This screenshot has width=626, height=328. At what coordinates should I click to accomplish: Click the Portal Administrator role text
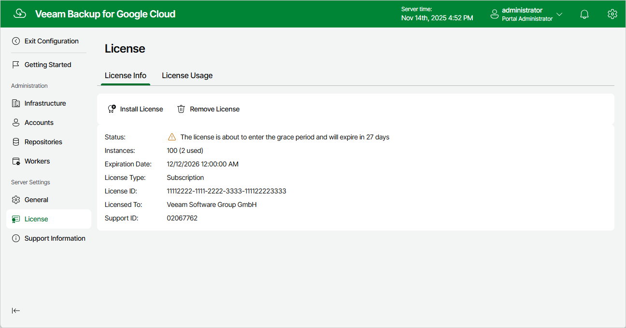(527, 19)
